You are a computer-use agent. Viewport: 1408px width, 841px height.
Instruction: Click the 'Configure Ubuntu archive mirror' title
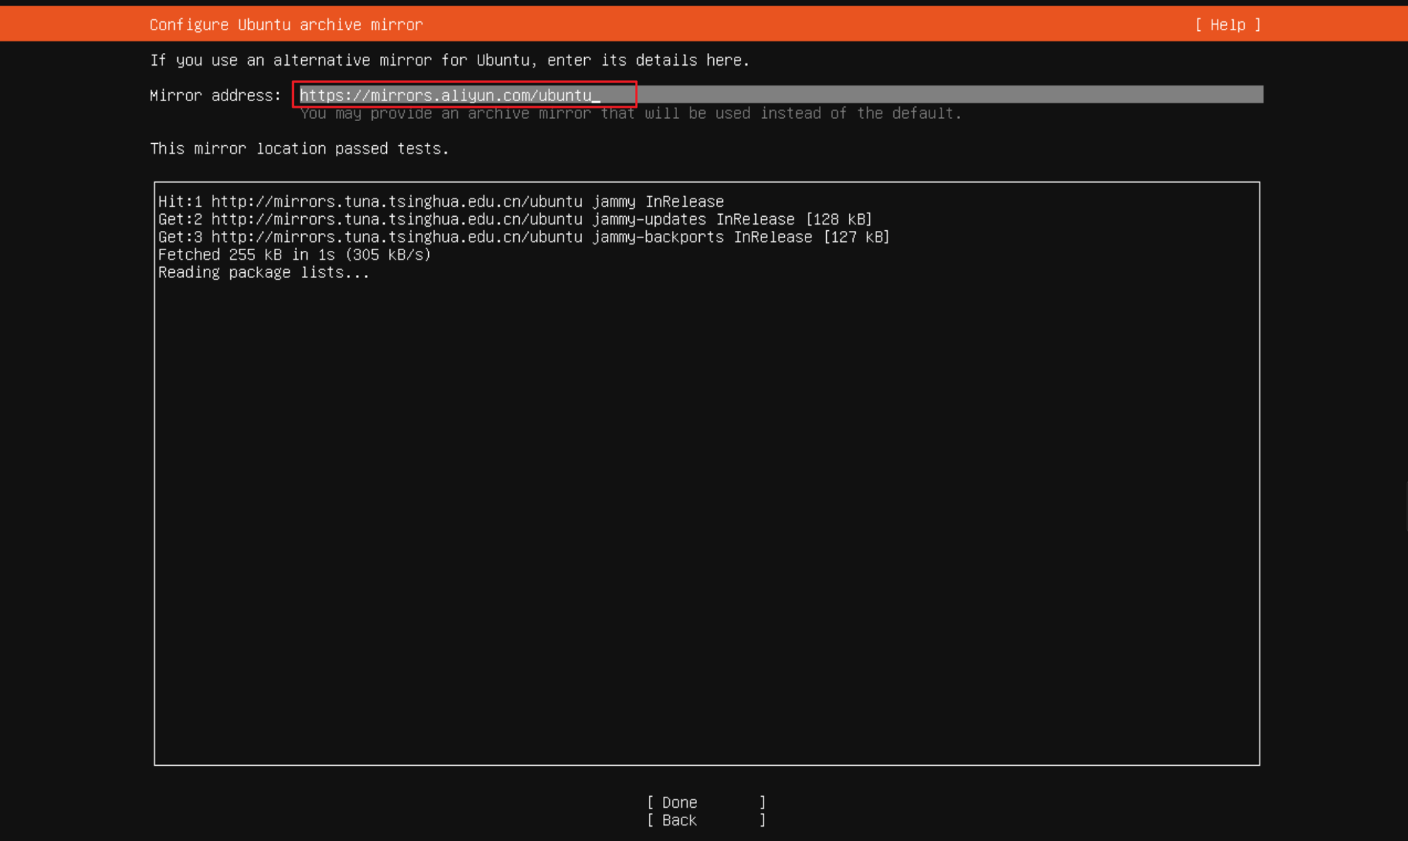click(x=286, y=24)
